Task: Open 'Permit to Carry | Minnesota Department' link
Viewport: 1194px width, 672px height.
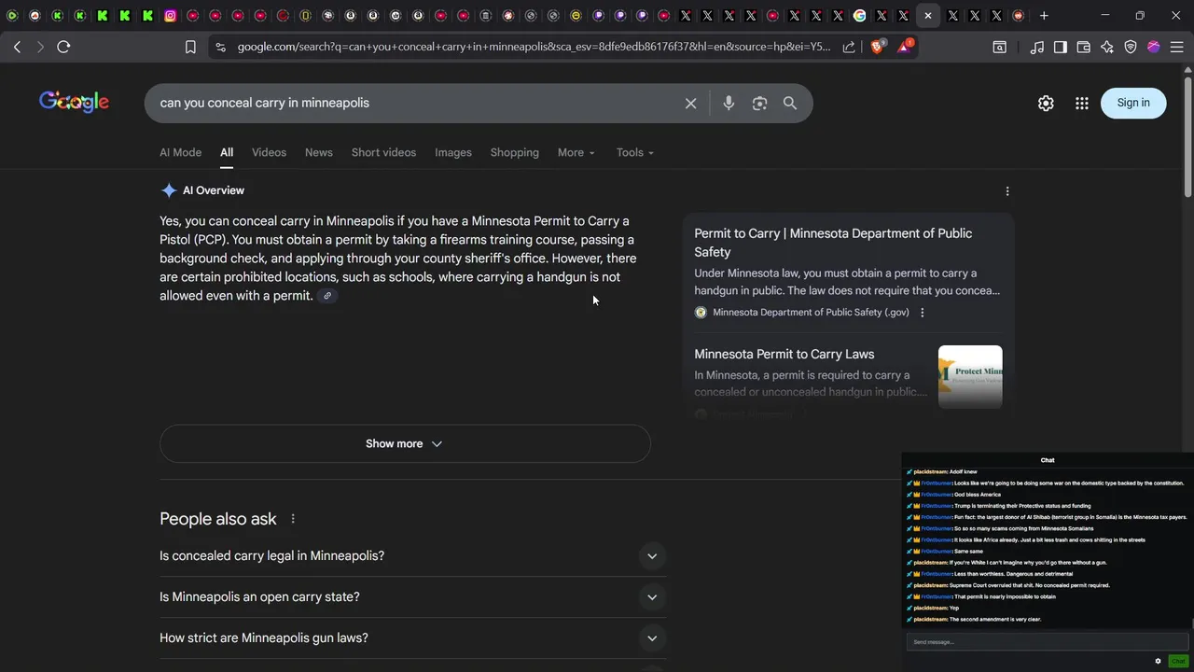Action: point(833,243)
